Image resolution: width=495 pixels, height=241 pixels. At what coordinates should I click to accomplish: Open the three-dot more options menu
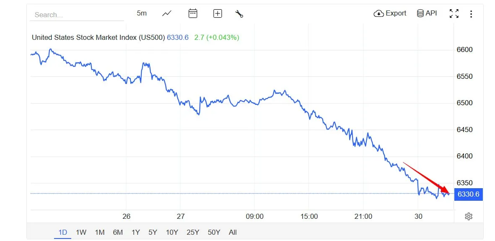(471, 14)
